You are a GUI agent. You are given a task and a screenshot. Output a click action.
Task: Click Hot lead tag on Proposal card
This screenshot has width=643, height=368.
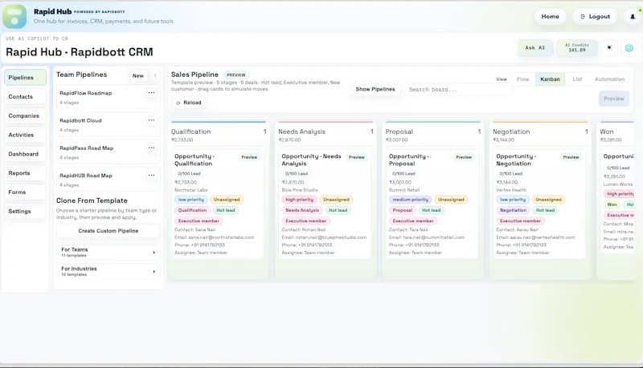(431, 210)
